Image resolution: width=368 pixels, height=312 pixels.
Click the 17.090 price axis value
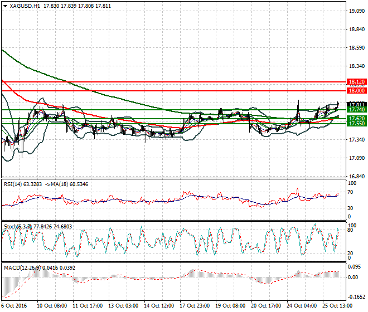click(x=357, y=158)
